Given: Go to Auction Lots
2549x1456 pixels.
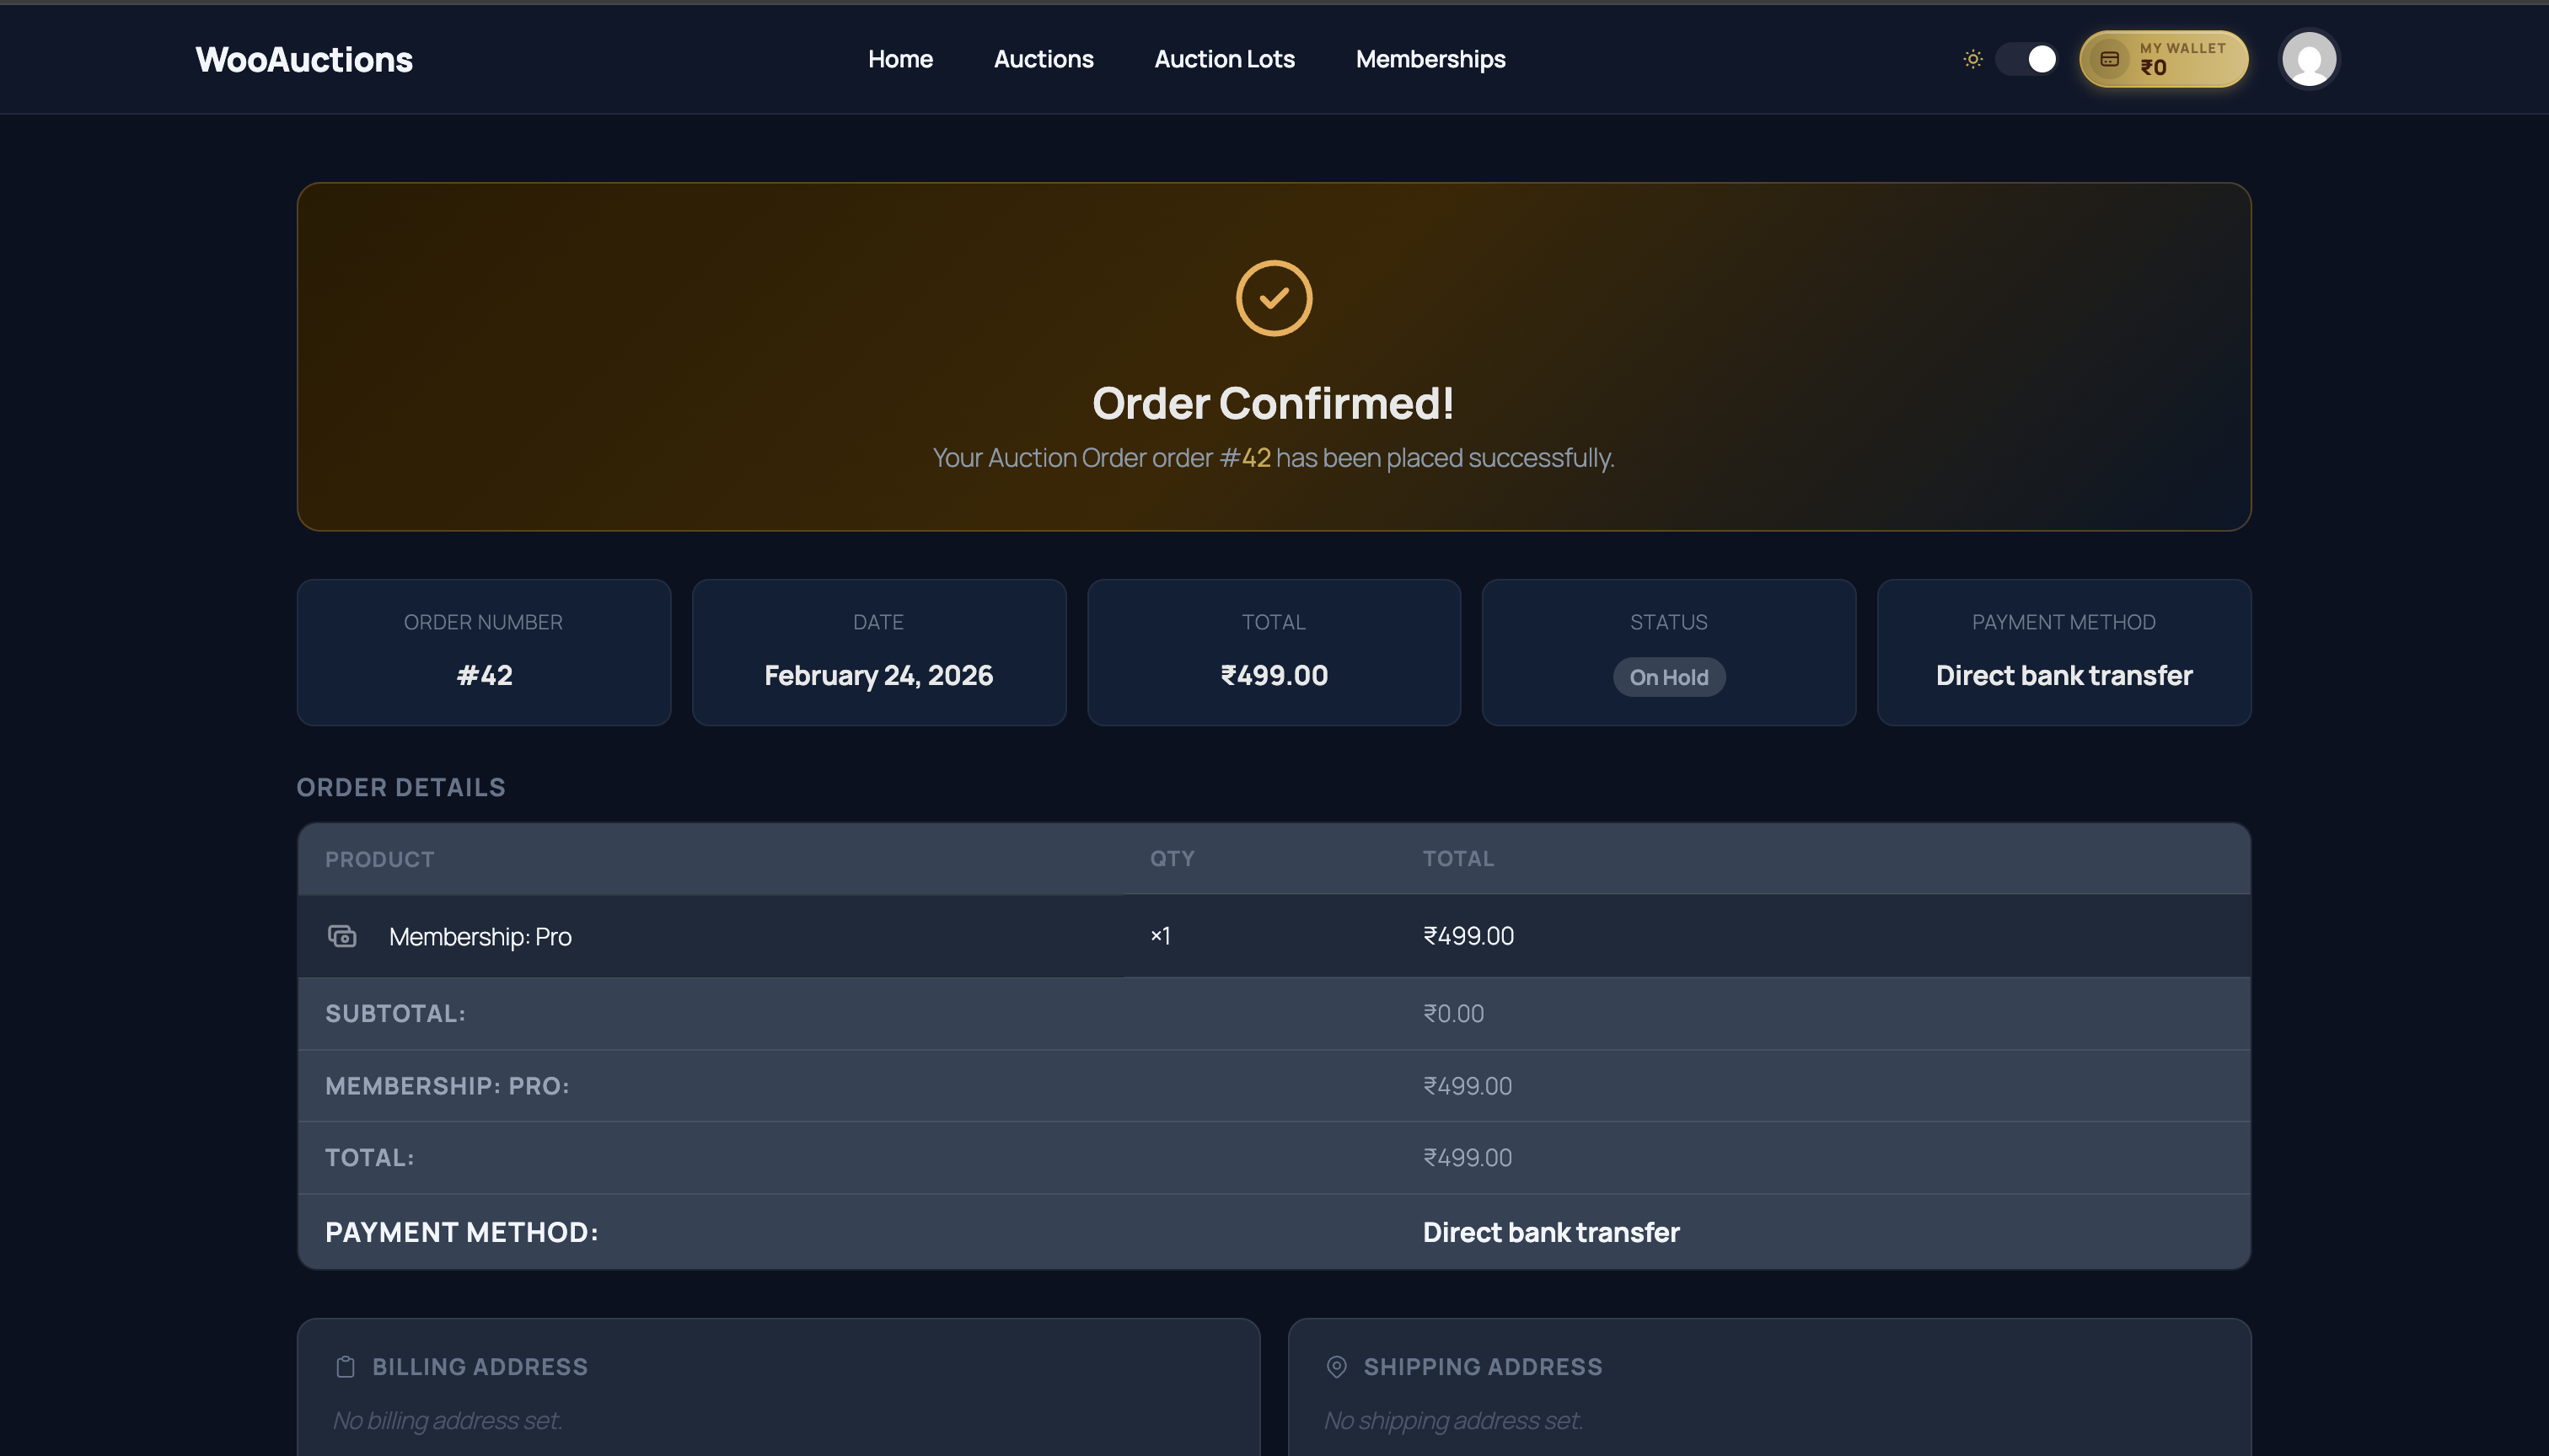Looking at the screenshot, I should (x=1223, y=59).
